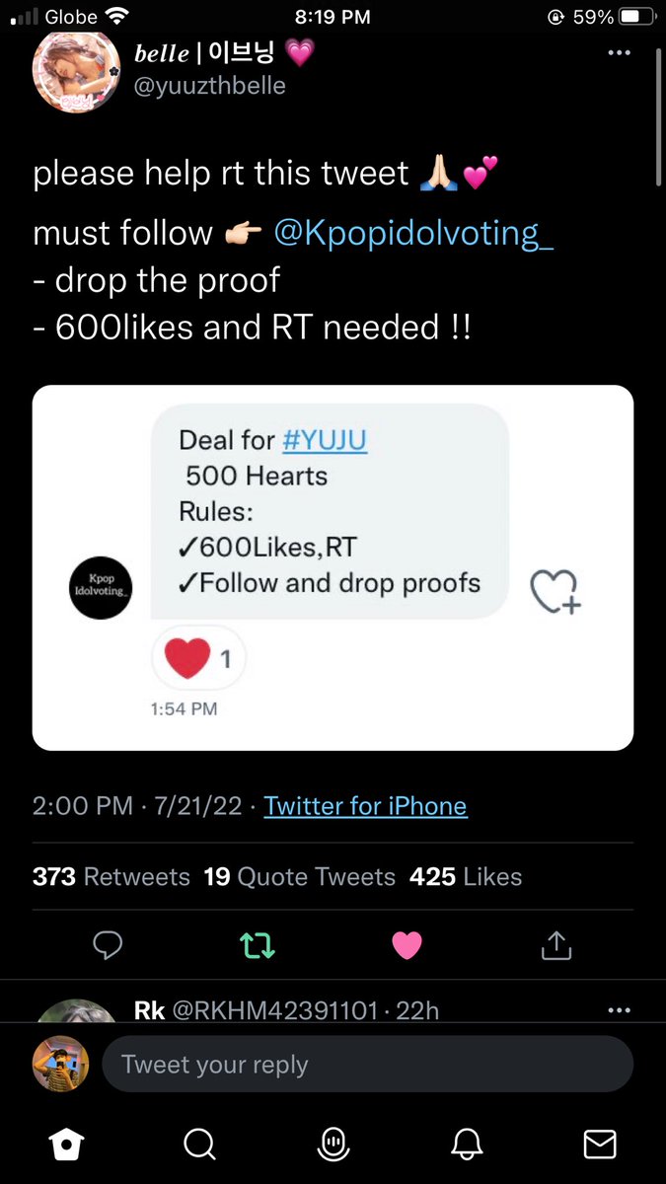The width and height of the screenshot is (666, 1184).
Task: Open belle's profile avatar
Action: [x=75, y=72]
